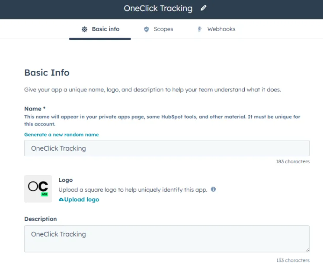This screenshot has width=323, height=265.
Task: Focus the Description text area
Action: tap(167, 239)
